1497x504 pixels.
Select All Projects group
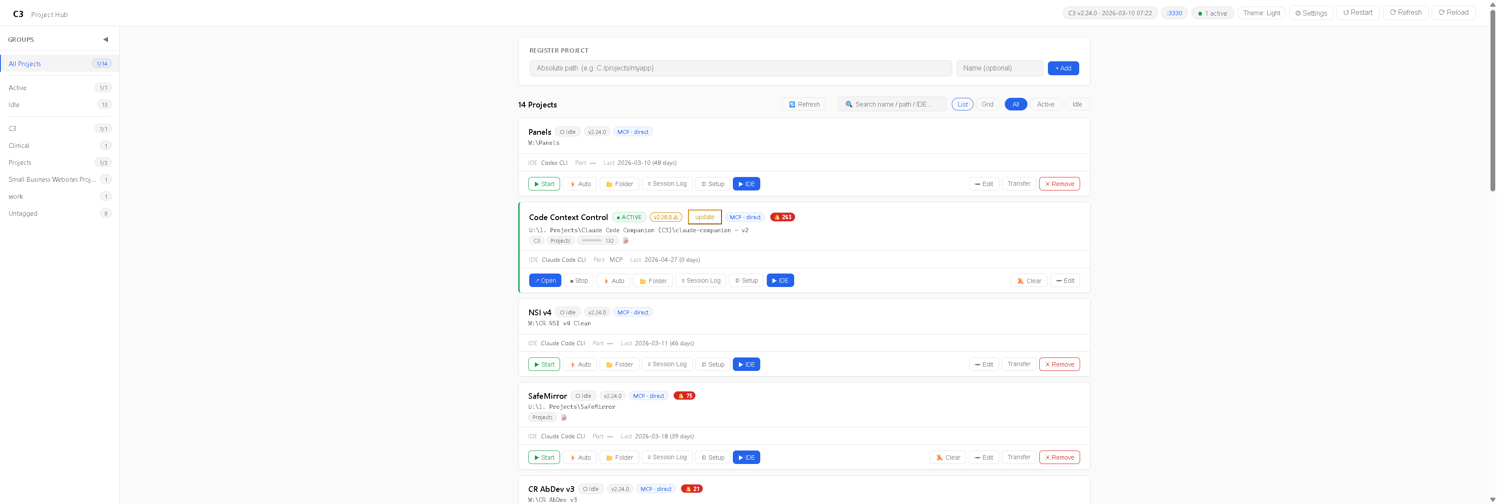coord(59,64)
